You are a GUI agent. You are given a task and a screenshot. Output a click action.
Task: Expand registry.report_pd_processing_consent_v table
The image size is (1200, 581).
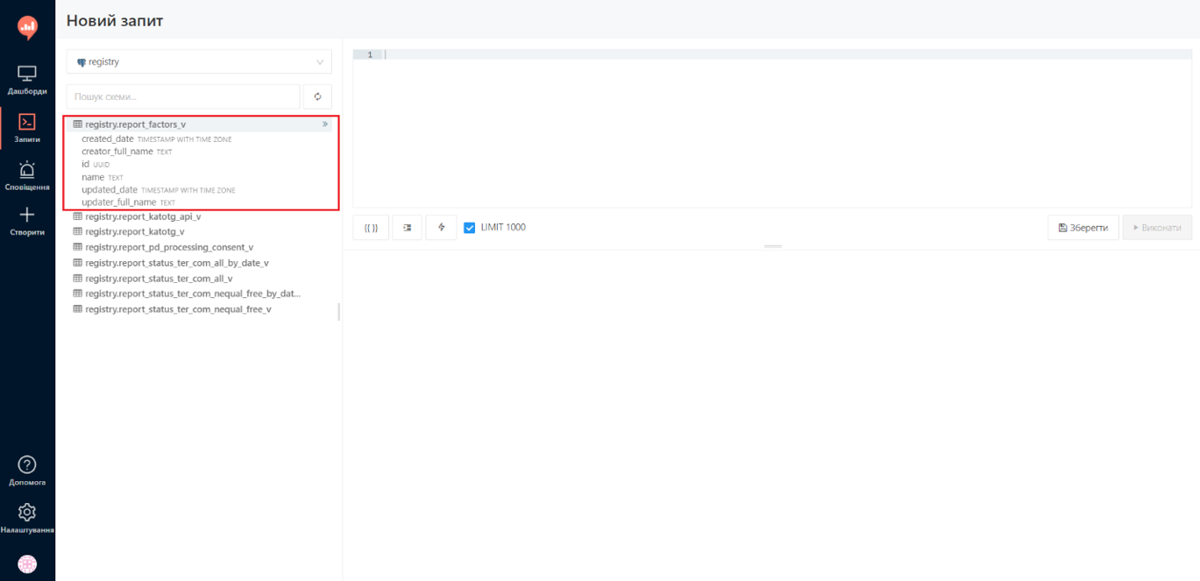click(x=201, y=247)
